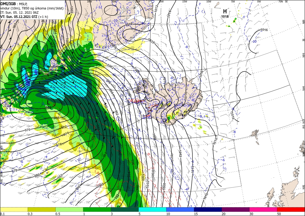Pick the blue 10–15 legend swatch
The image size is (305, 216).
pyautogui.click(x=180, y=209)
